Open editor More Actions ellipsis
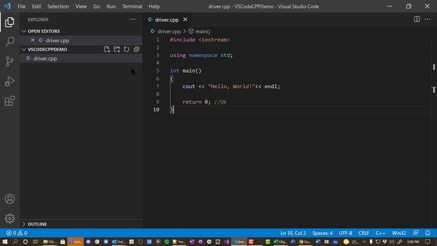This screenshot has height=246, width=437. click(x=427, y=19)
